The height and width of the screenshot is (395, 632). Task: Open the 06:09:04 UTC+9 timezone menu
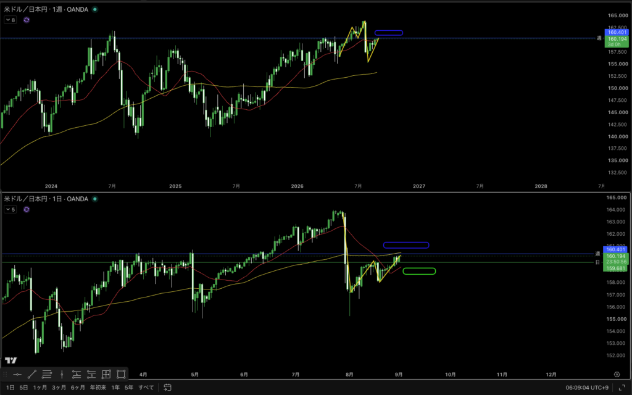pyautogui.click(x=587, y=388)
